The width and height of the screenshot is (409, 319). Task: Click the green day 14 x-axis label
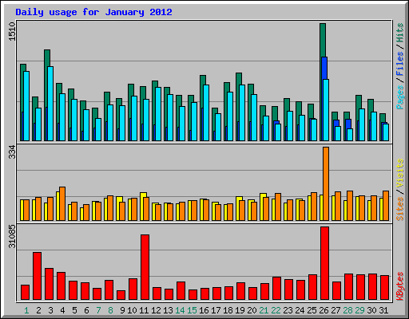click(180, 310)
